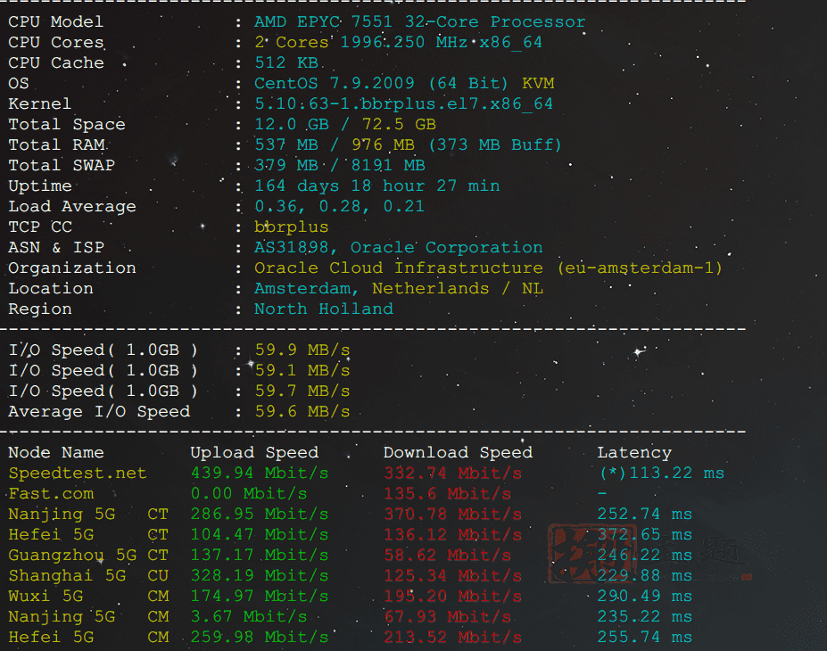The height and width of the screenshot is (651, 827).
Task: Click the Total SWAP value '379 MB / 8191 MB'
Action: coord(340,166)
